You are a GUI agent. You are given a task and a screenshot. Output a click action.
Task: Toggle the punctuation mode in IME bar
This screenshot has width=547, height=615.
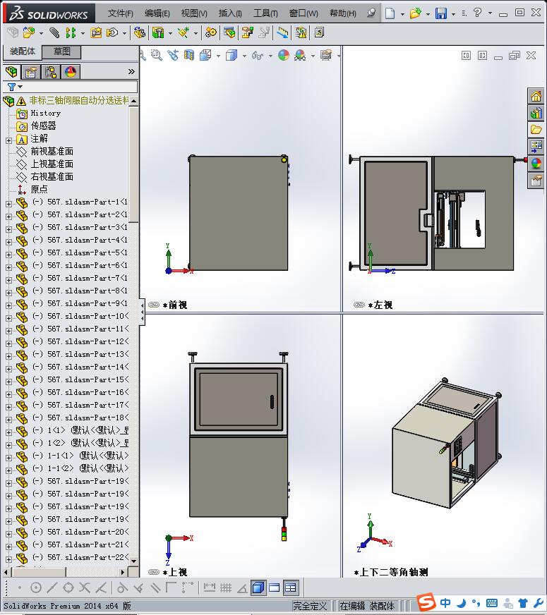476,603
